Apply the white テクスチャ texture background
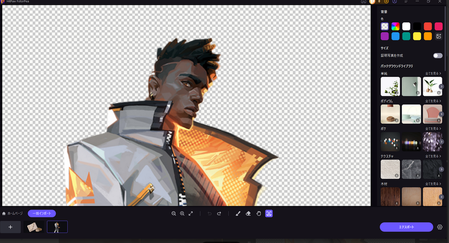The width and height of the screenshot is (449, 243). tap(390, 169)
